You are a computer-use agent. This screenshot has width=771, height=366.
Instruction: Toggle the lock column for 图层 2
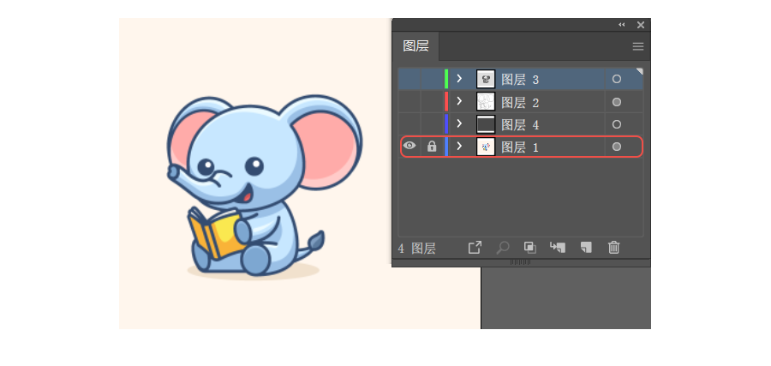pos(432,102)
